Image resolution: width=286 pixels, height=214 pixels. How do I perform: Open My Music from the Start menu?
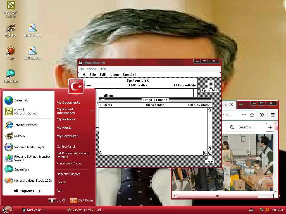(64, 128)
